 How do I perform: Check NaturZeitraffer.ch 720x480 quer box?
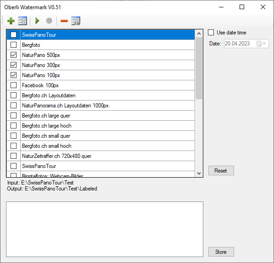coord(13,156)
